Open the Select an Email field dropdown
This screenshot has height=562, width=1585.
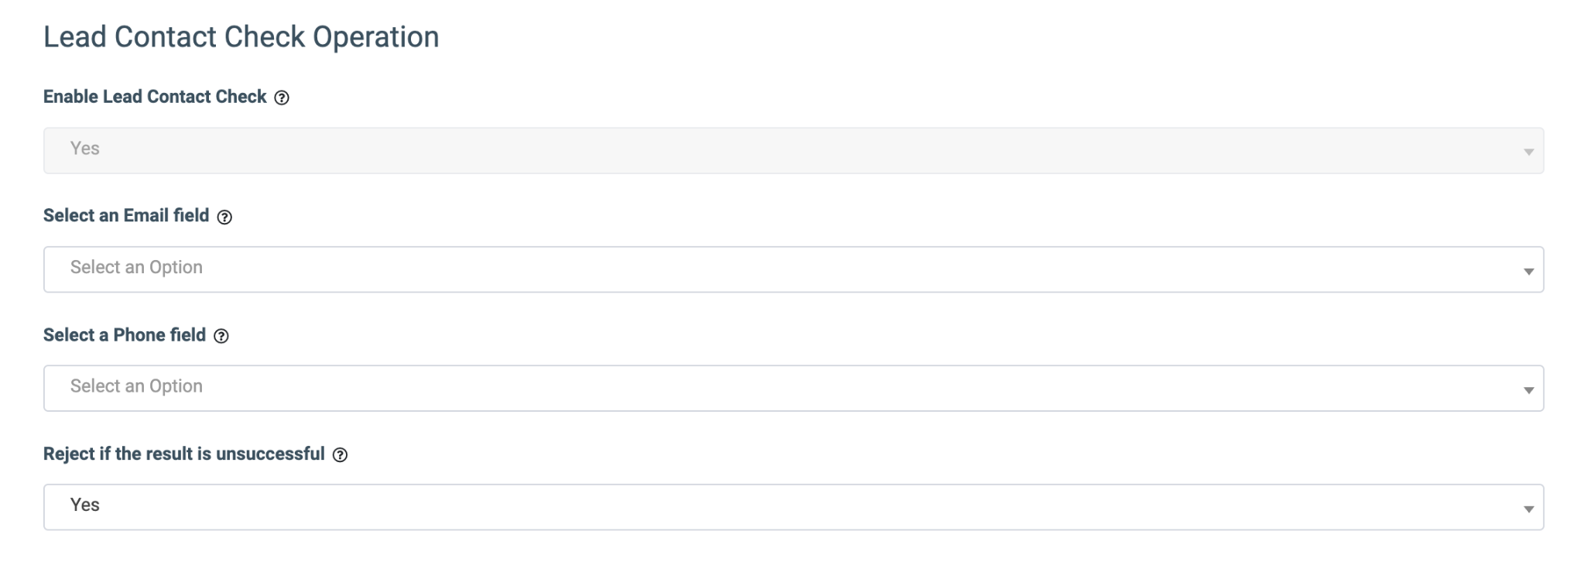click(x=792, y=269)
